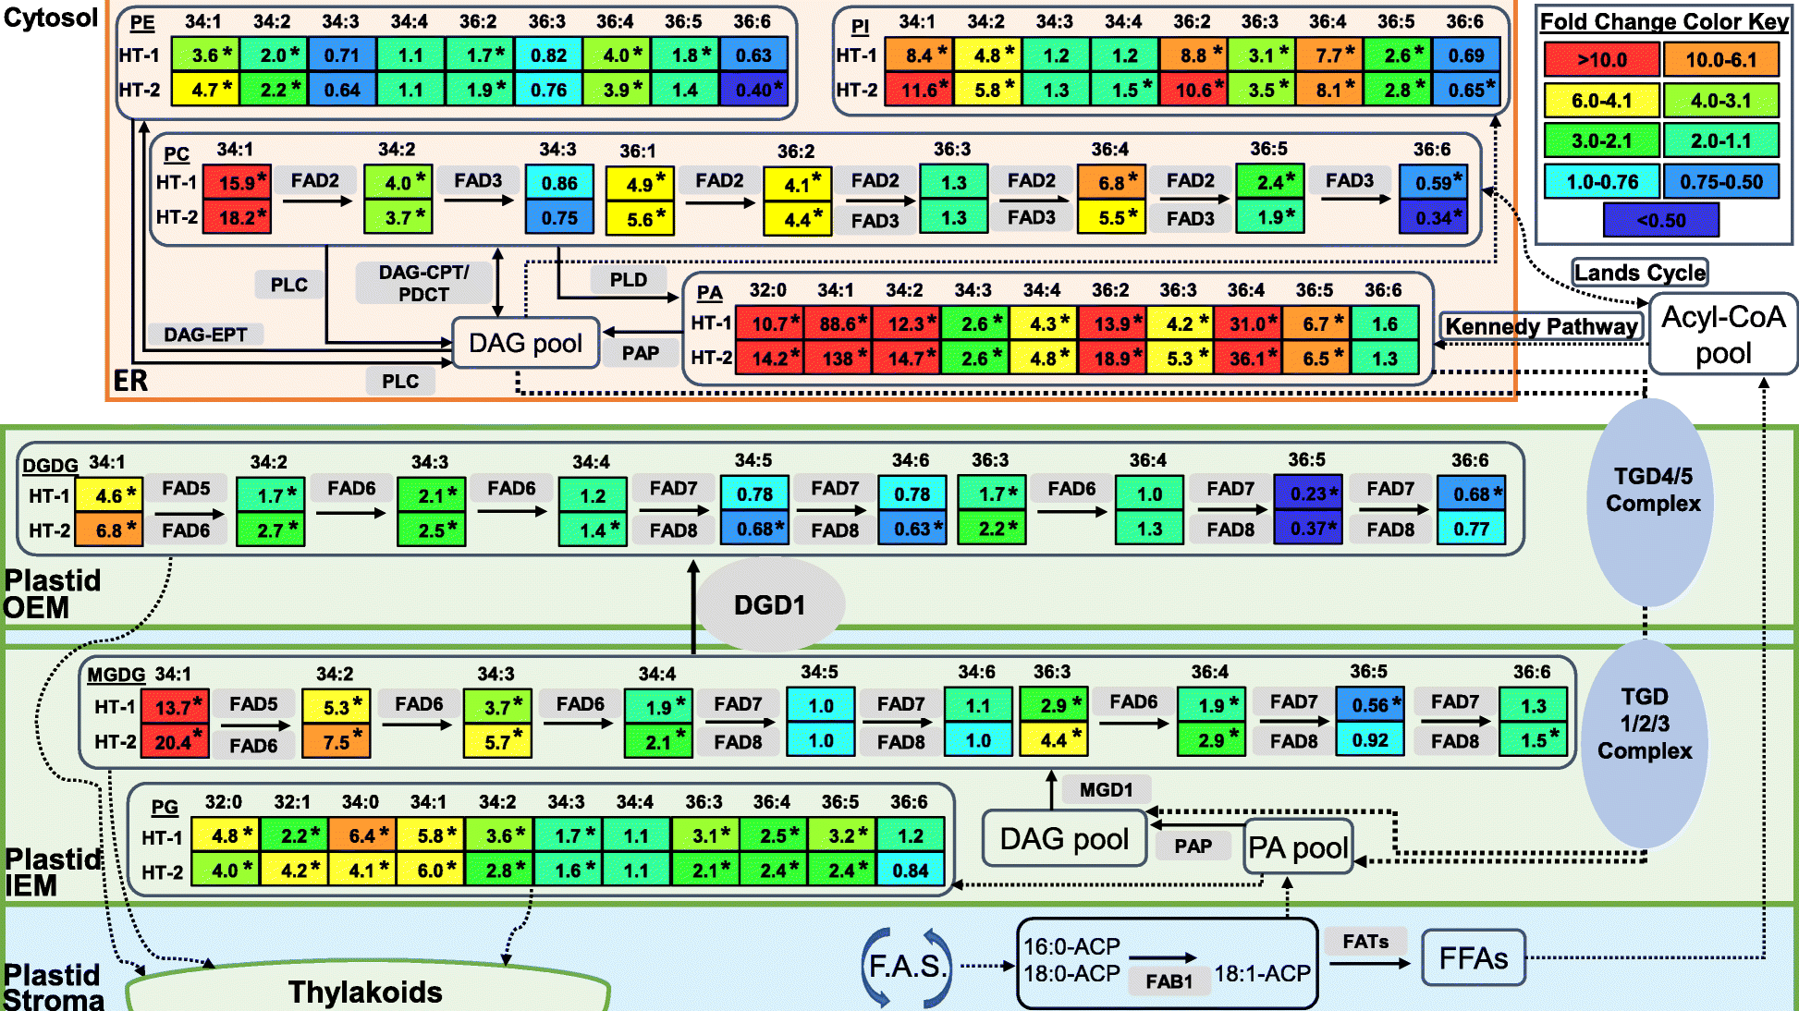Select the 20.4* cell in the MGDG table
This screenshot has width=1799, height=1011.
click(x=175, y=741)
